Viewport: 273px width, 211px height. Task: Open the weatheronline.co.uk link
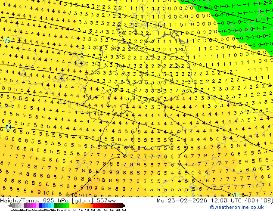tap(237, 207)
